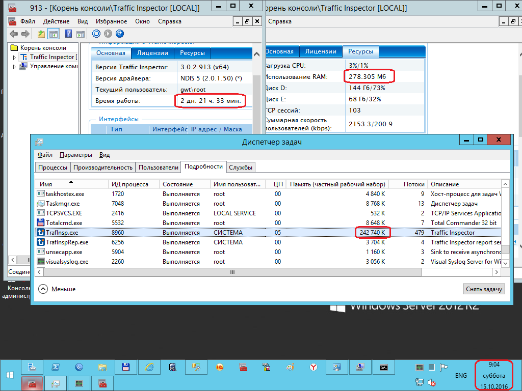Select the TCPSVCS.EXE process row

tap(268, 213)
